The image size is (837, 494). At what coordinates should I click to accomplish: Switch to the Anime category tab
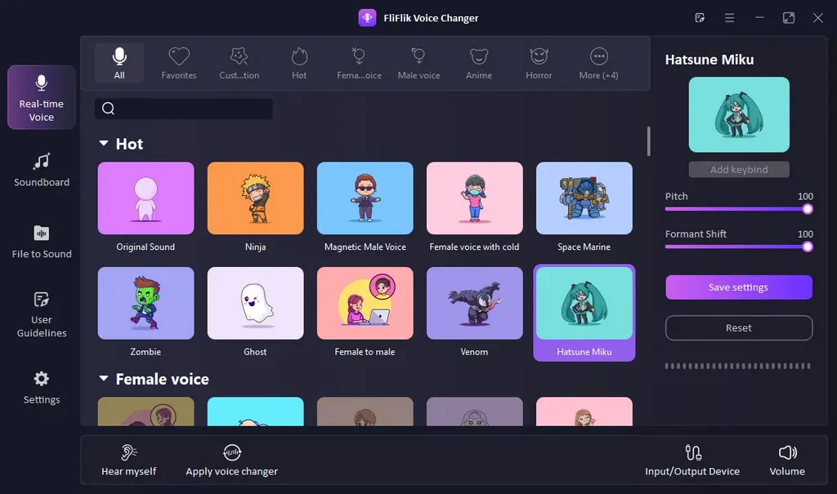479,63
